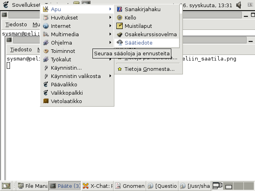
Task: Switch to Gnomen taskbar button
Action: 129,186
